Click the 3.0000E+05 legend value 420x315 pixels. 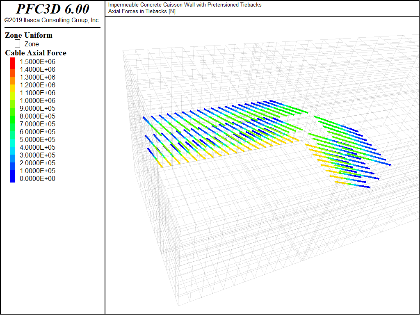(x=37, y=155)
